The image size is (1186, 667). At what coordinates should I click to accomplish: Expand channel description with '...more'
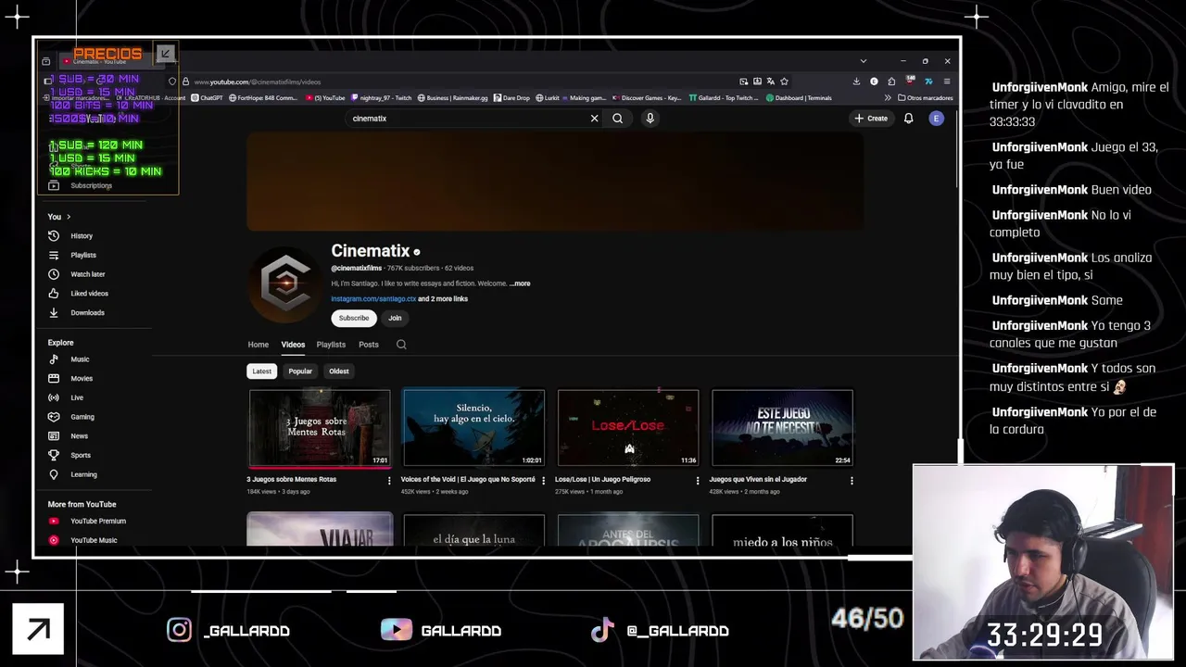pos(520,283)
